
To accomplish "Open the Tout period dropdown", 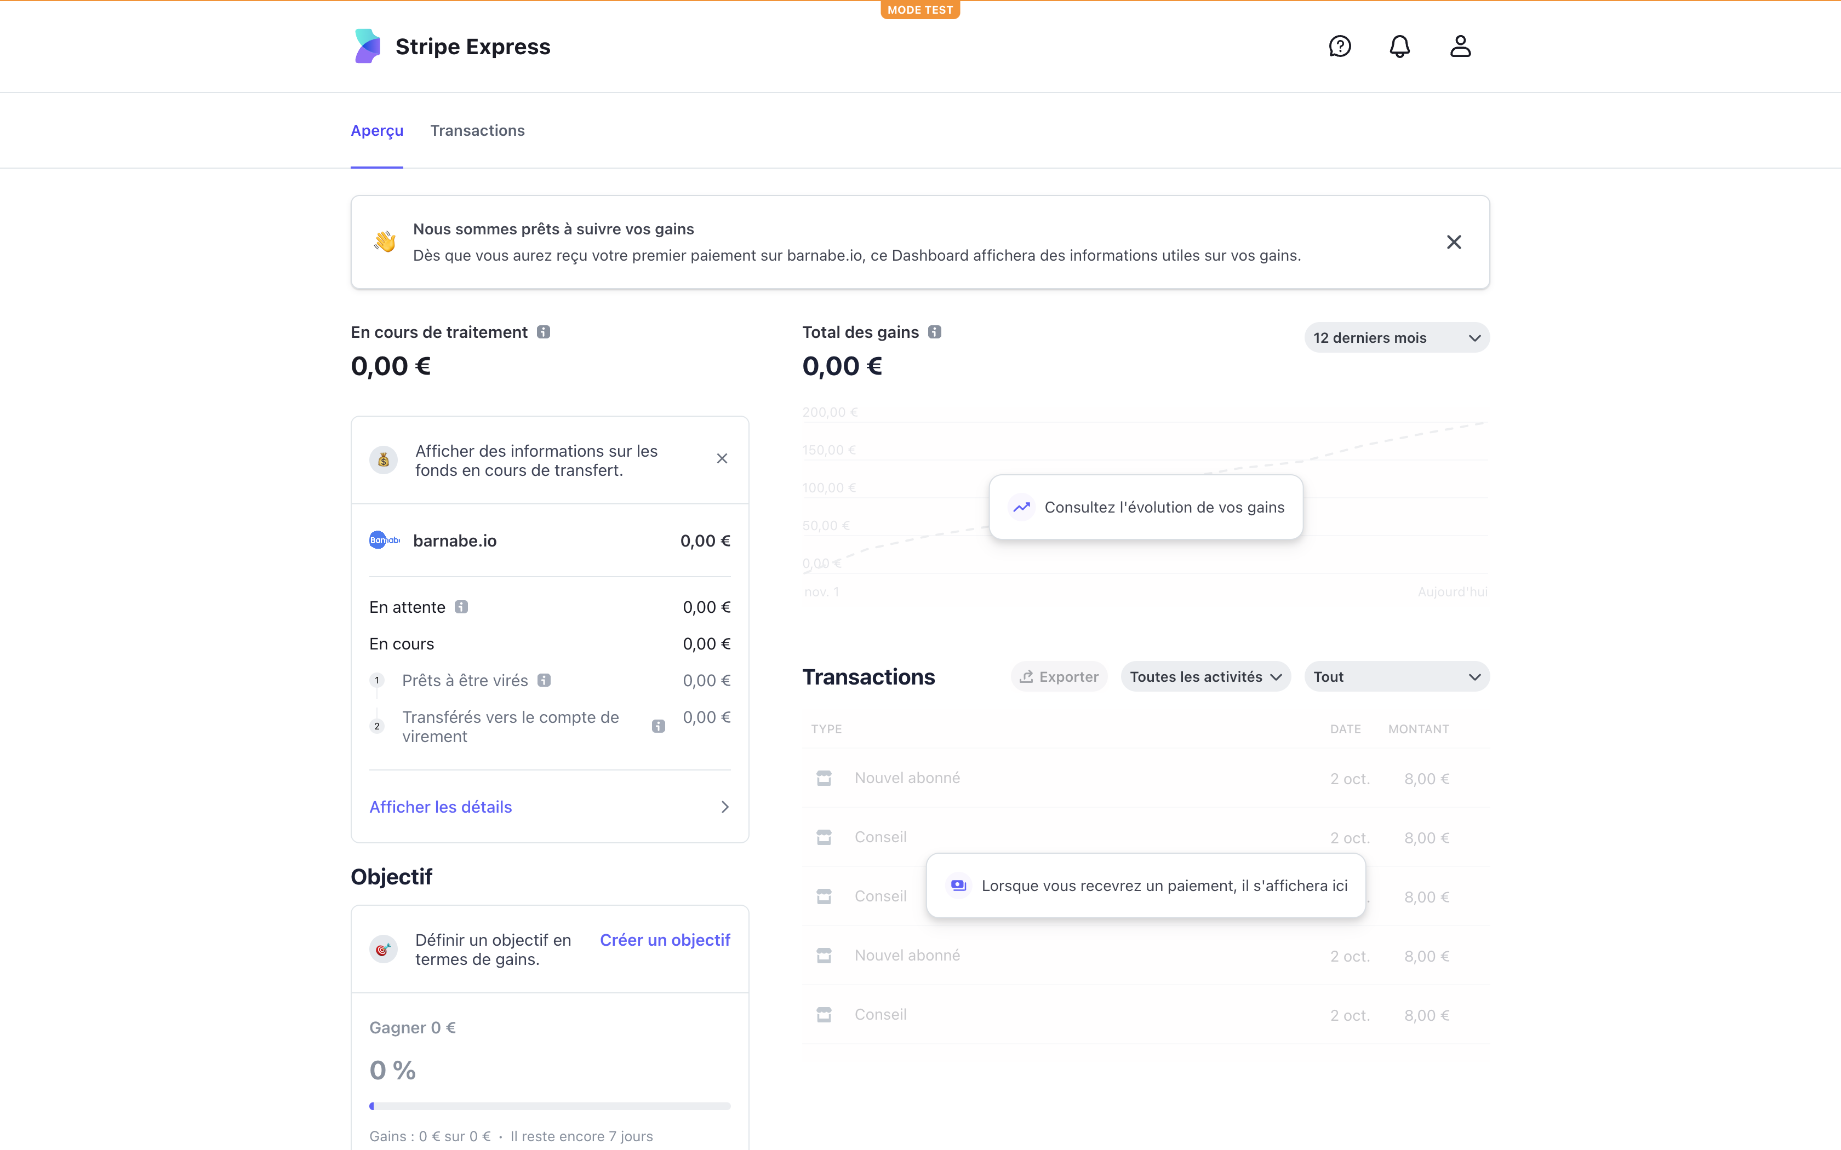I will [x=1397, y=677].
